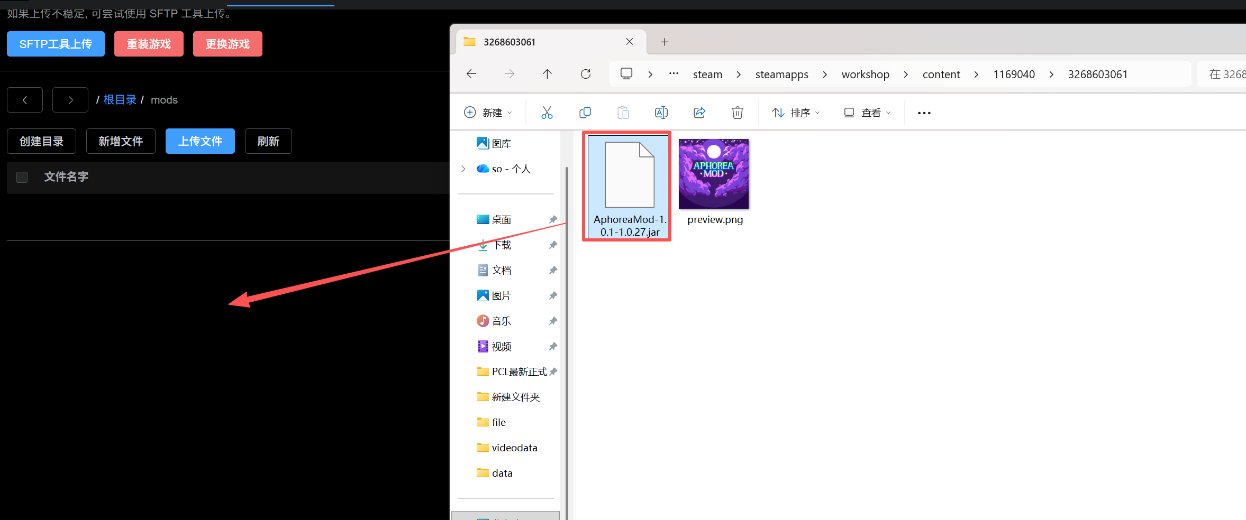The image size is (1246, 520).
Task: Open the three-dot more options menu
Action: point(924,113)
